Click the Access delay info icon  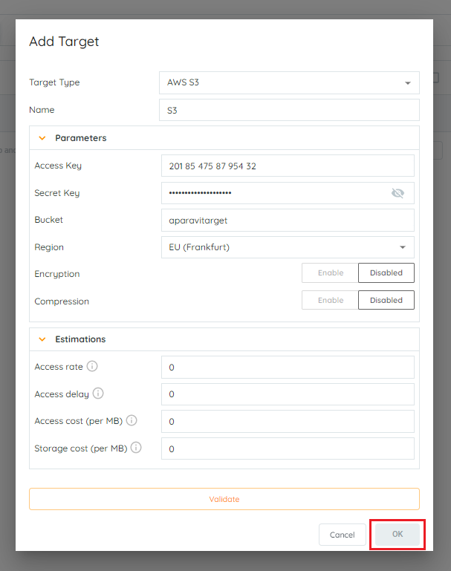coord(98,394)
